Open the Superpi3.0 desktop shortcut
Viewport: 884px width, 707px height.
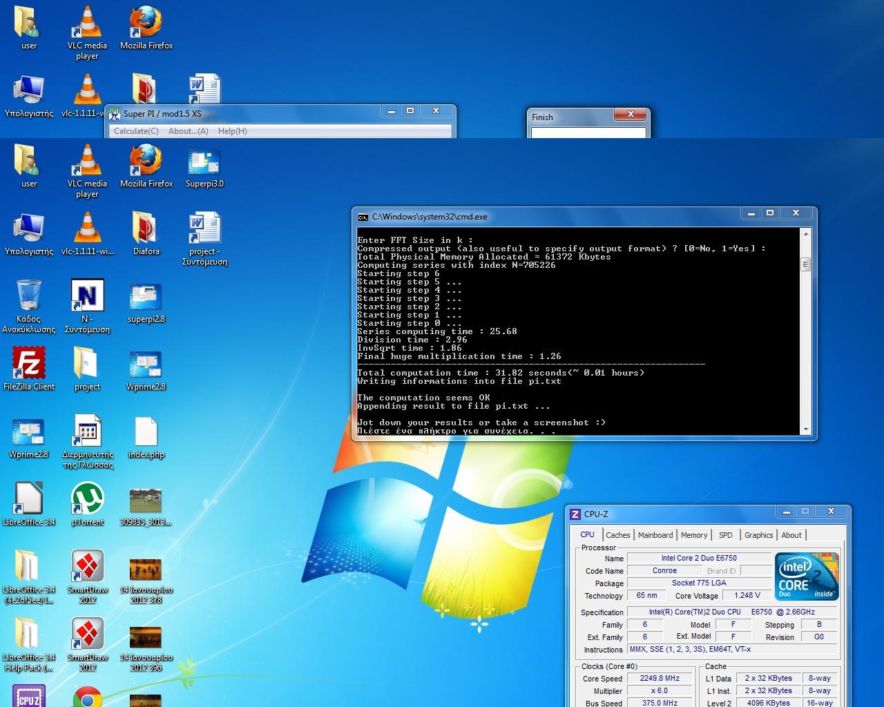[204, 166]
